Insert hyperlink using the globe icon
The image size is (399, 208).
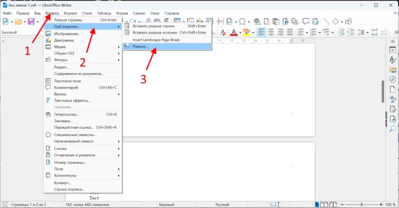pos(257,22)
